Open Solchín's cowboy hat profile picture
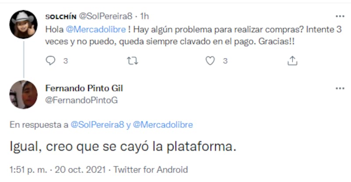Image resolution: width=351 pixels, height=182 pixels. tap(23, 25)
